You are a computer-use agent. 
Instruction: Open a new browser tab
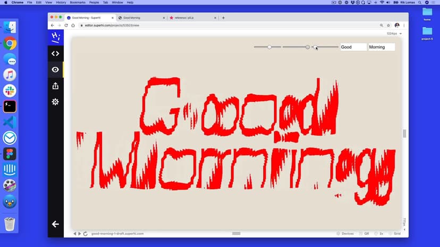(223, 17)
